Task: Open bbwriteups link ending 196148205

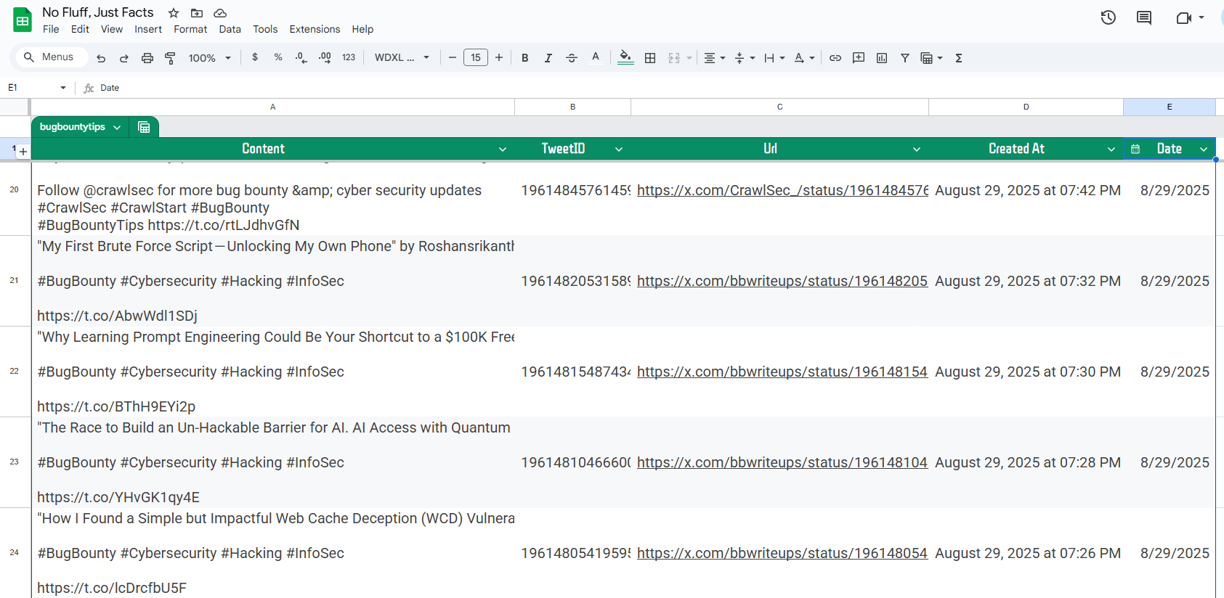Action: coord(782,281)
